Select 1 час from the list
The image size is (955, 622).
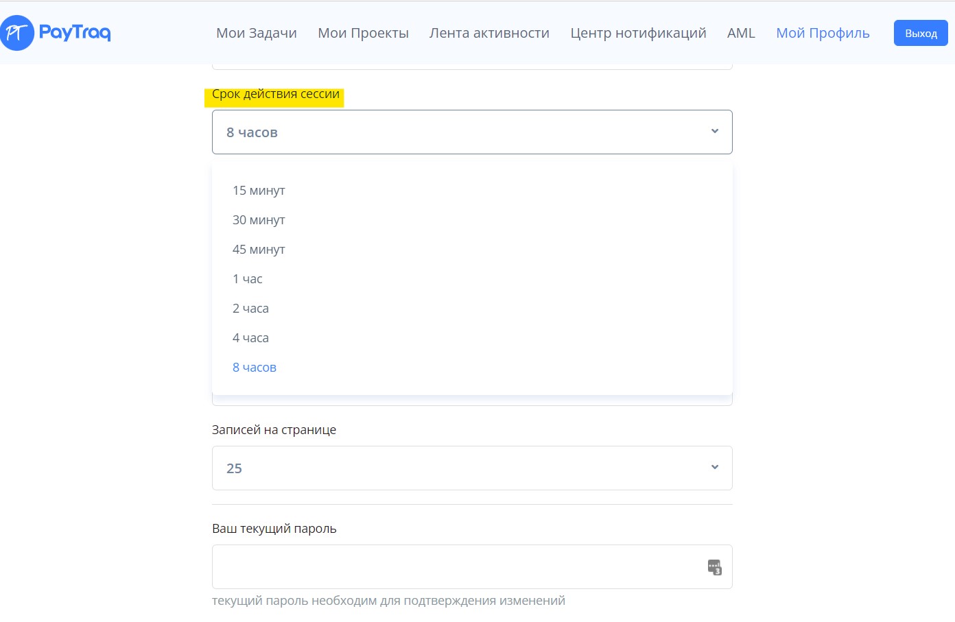tap(248, 279)
